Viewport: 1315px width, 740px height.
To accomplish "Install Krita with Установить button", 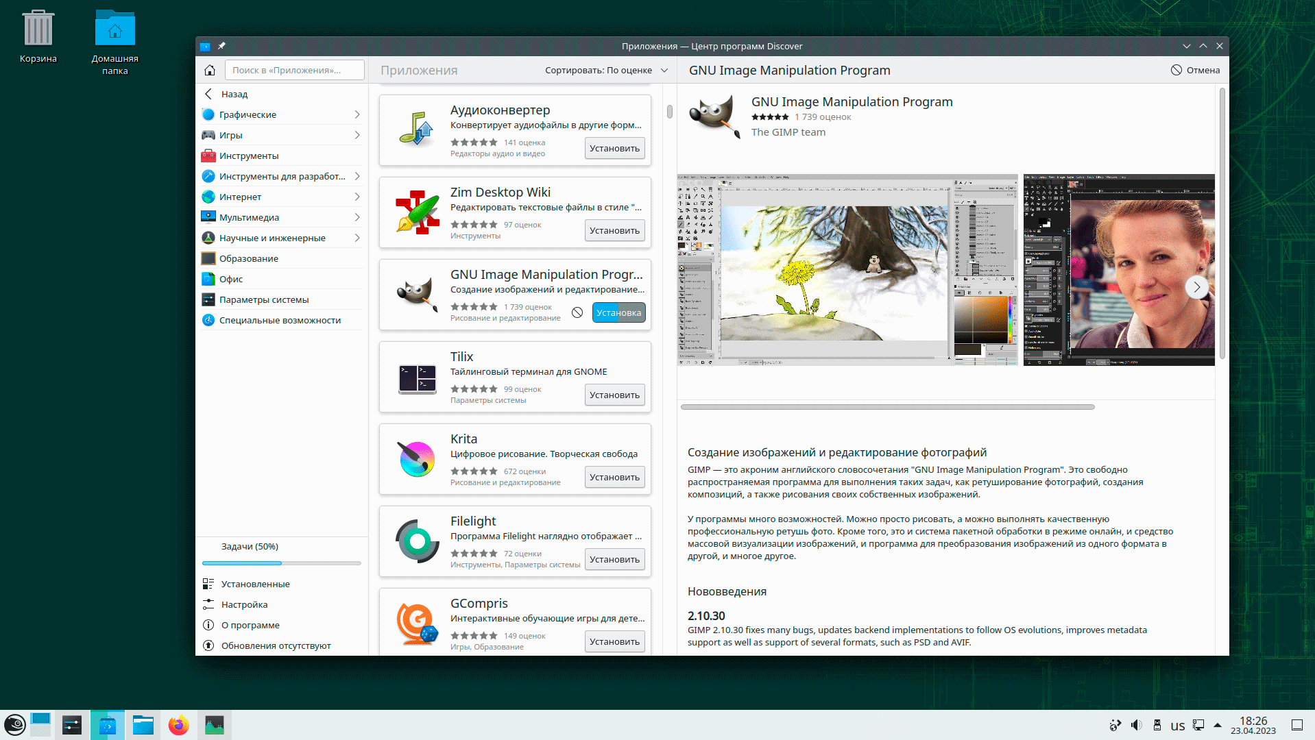I will [x=614, y=477].
